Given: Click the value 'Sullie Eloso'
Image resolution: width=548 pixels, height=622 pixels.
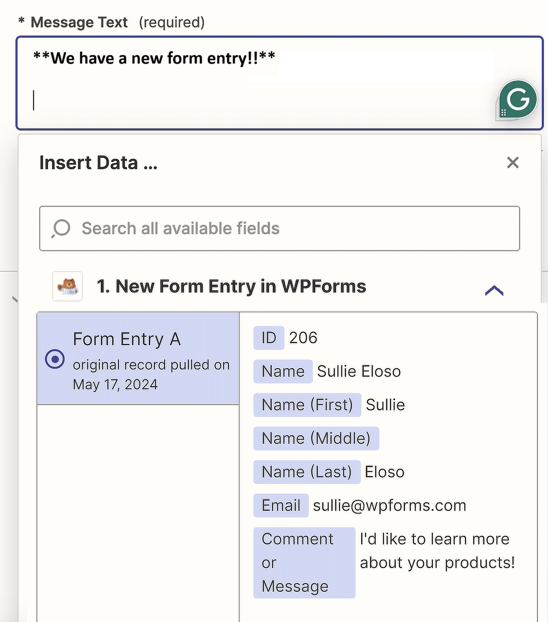Looking at the screenshot, I should pyautogui.click(x=359, y=371).
